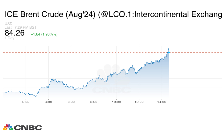Click the CNBC peacock logo at bottom left

coord(8,127)
